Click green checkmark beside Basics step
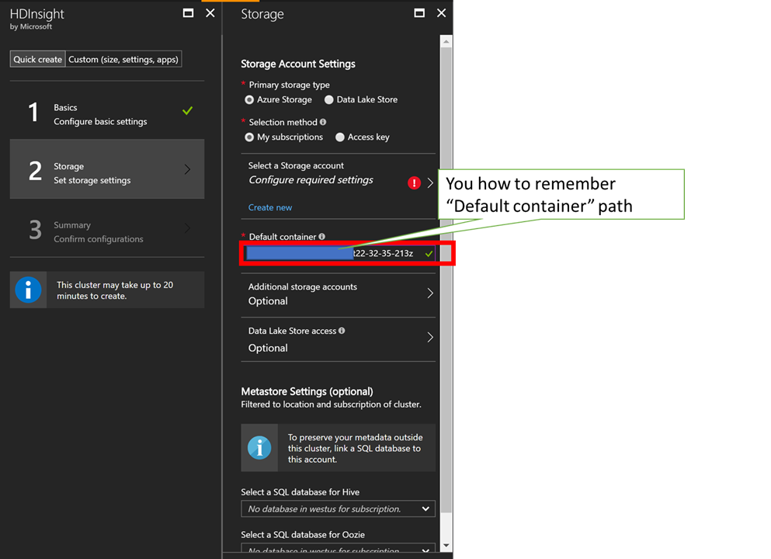The width and height of the screenshot is (771, 559). tap(187, 110)
